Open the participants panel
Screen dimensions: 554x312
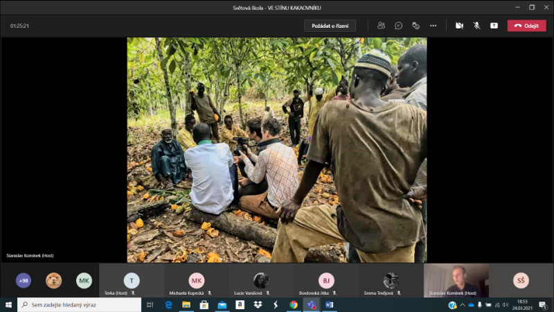tap(381, 26)
